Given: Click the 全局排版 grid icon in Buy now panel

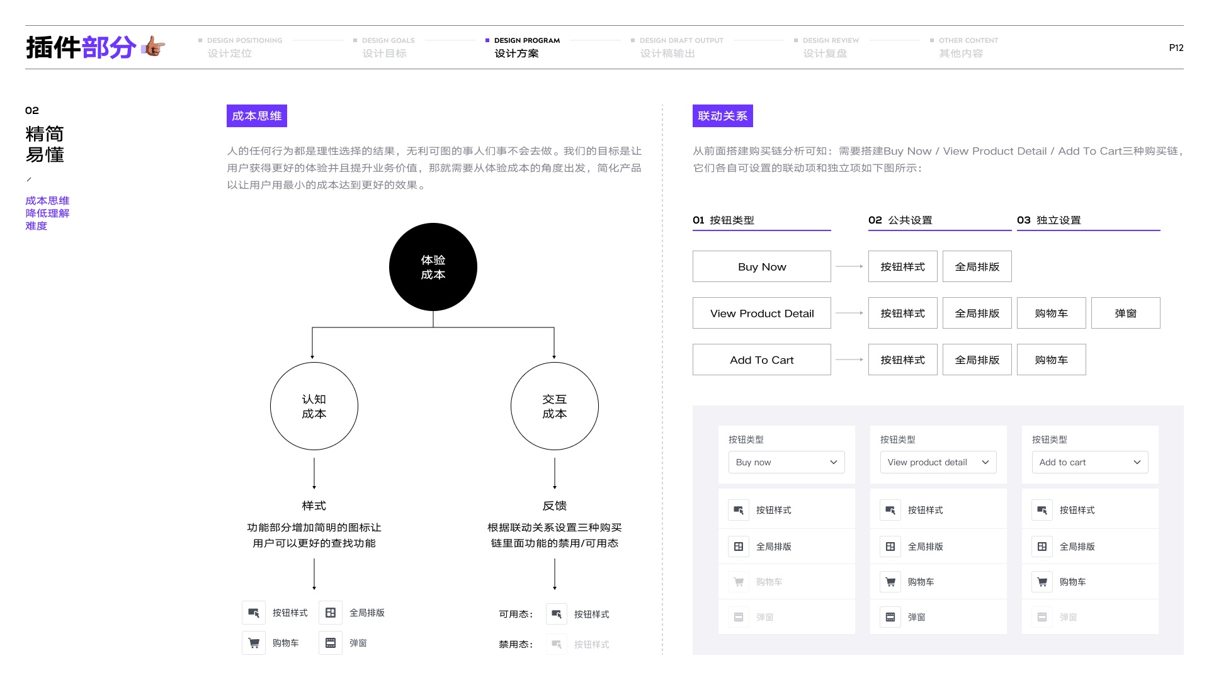Looking at the screenshot, I should click(739, 547).
